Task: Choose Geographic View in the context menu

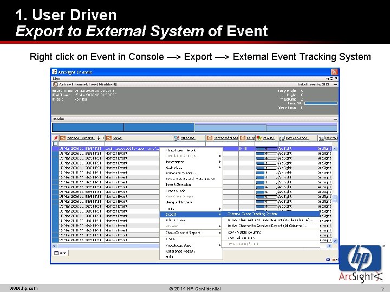Action: click(191, 202)
